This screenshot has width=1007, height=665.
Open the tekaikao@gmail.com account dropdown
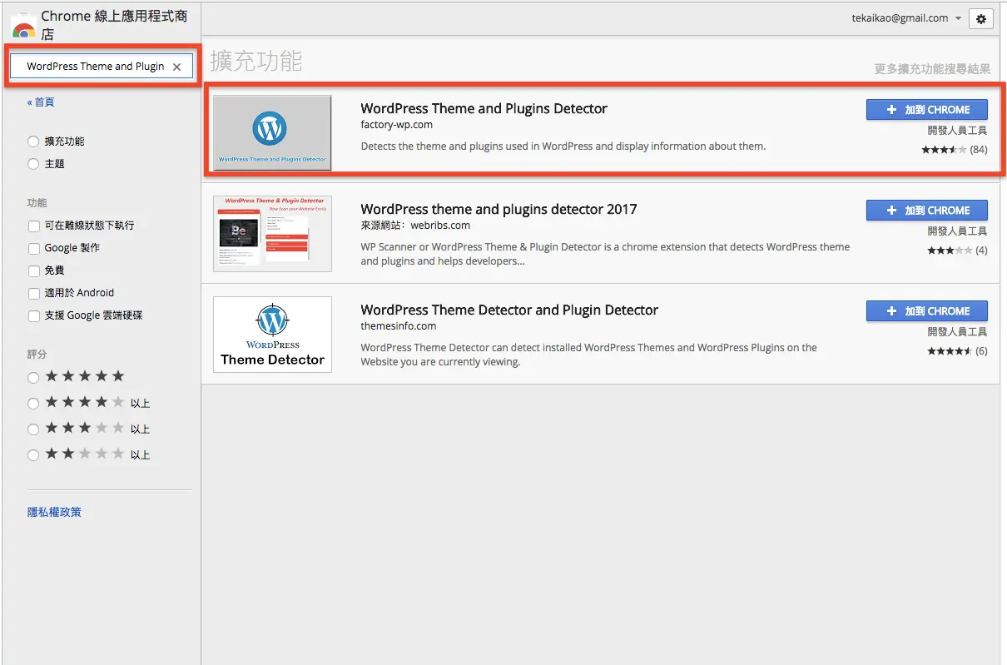[x=906, y=18]
